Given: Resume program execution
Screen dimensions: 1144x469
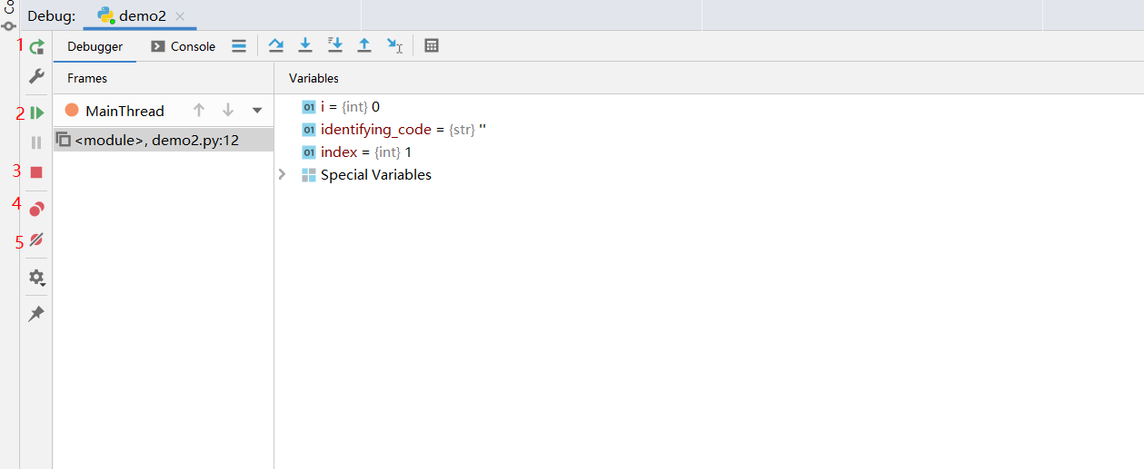Looking at the screenshot, I should (36, 112).
